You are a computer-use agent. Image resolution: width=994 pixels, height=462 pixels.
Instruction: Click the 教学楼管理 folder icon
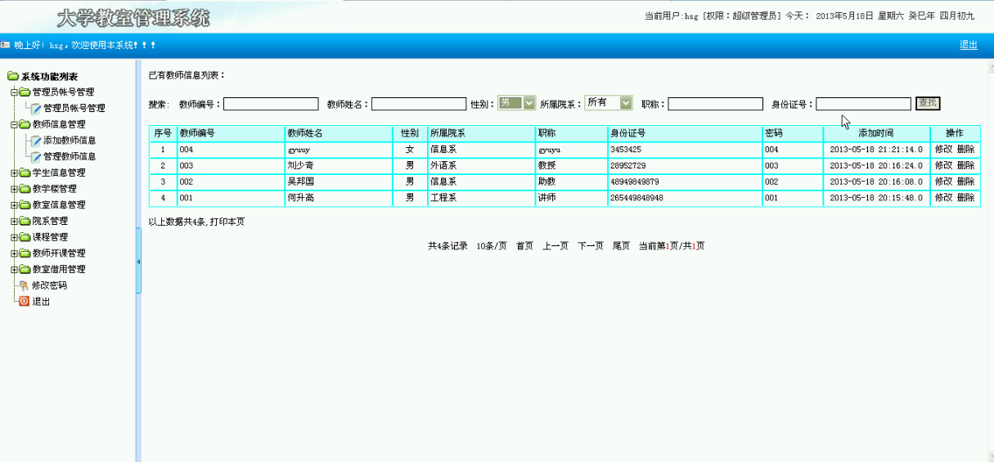(x=25, y=189)
